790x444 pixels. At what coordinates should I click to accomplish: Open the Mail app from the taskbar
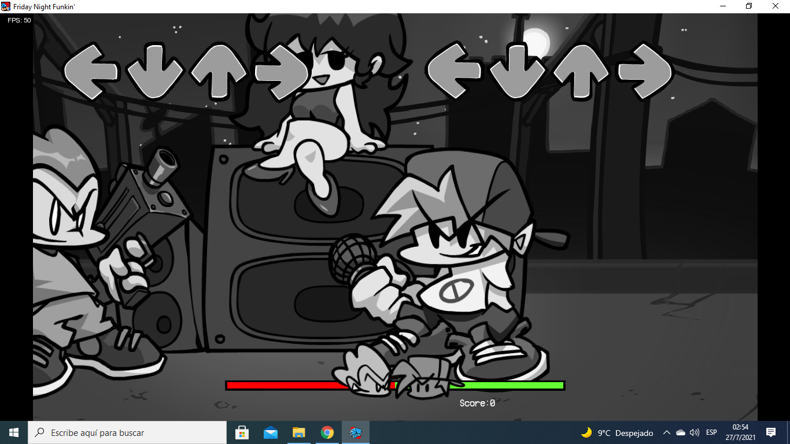(x=270, y=432)
